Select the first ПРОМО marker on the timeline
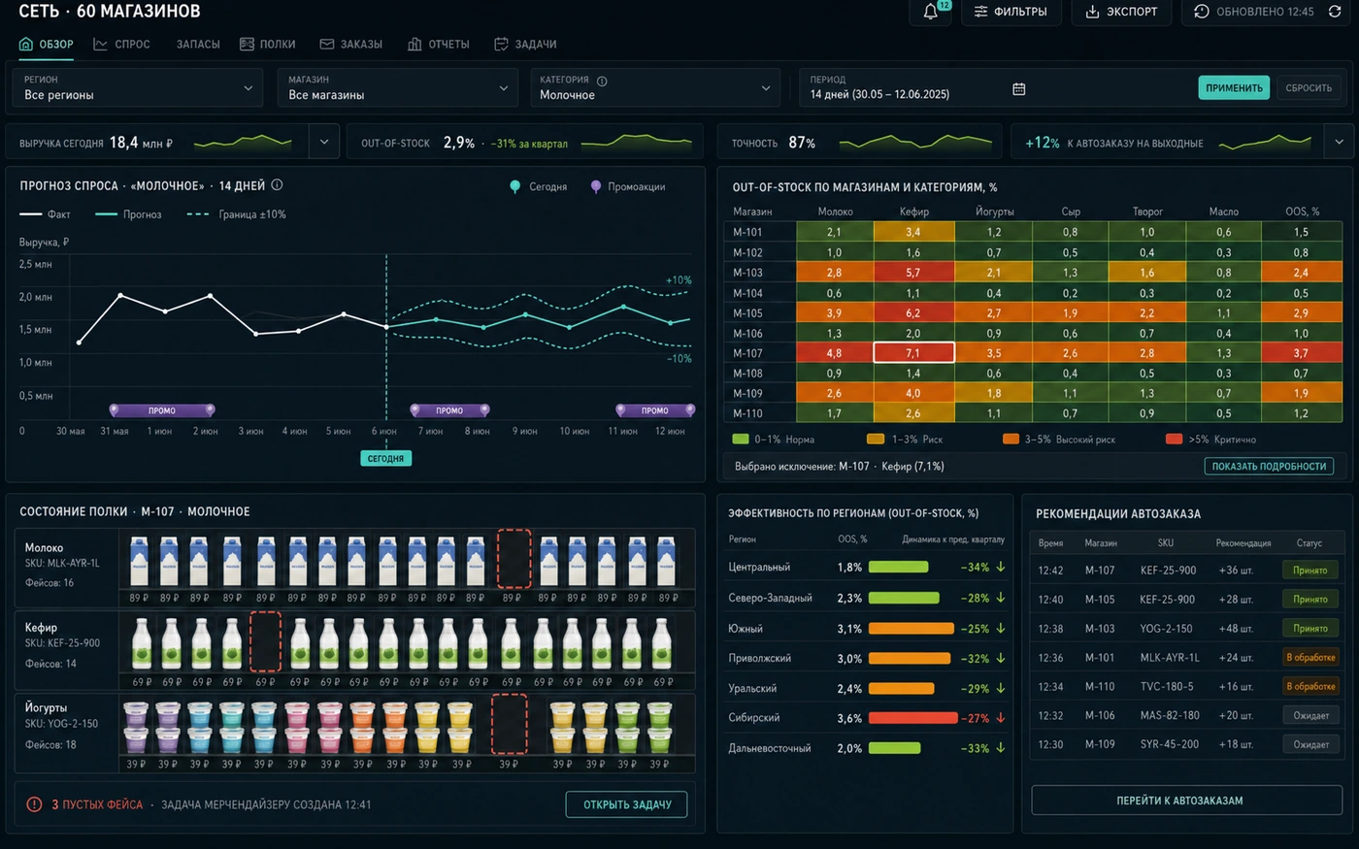This screenshot has width=1359, height=849. (162, 410)
